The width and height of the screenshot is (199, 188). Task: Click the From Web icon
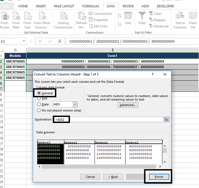point(16,16)
